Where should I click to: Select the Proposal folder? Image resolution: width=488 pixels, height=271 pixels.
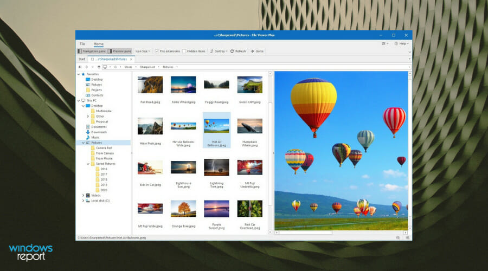[x=99, y=121]
